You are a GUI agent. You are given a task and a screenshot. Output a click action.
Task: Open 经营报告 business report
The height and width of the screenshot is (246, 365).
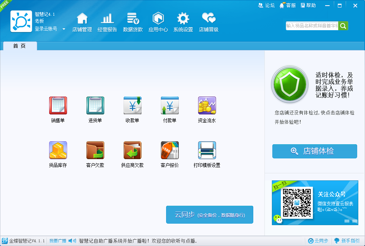107,22
